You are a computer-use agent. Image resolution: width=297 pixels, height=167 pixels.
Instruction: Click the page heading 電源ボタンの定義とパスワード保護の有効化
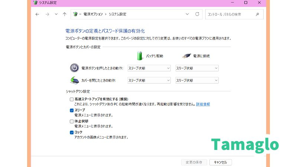[105, 31]
